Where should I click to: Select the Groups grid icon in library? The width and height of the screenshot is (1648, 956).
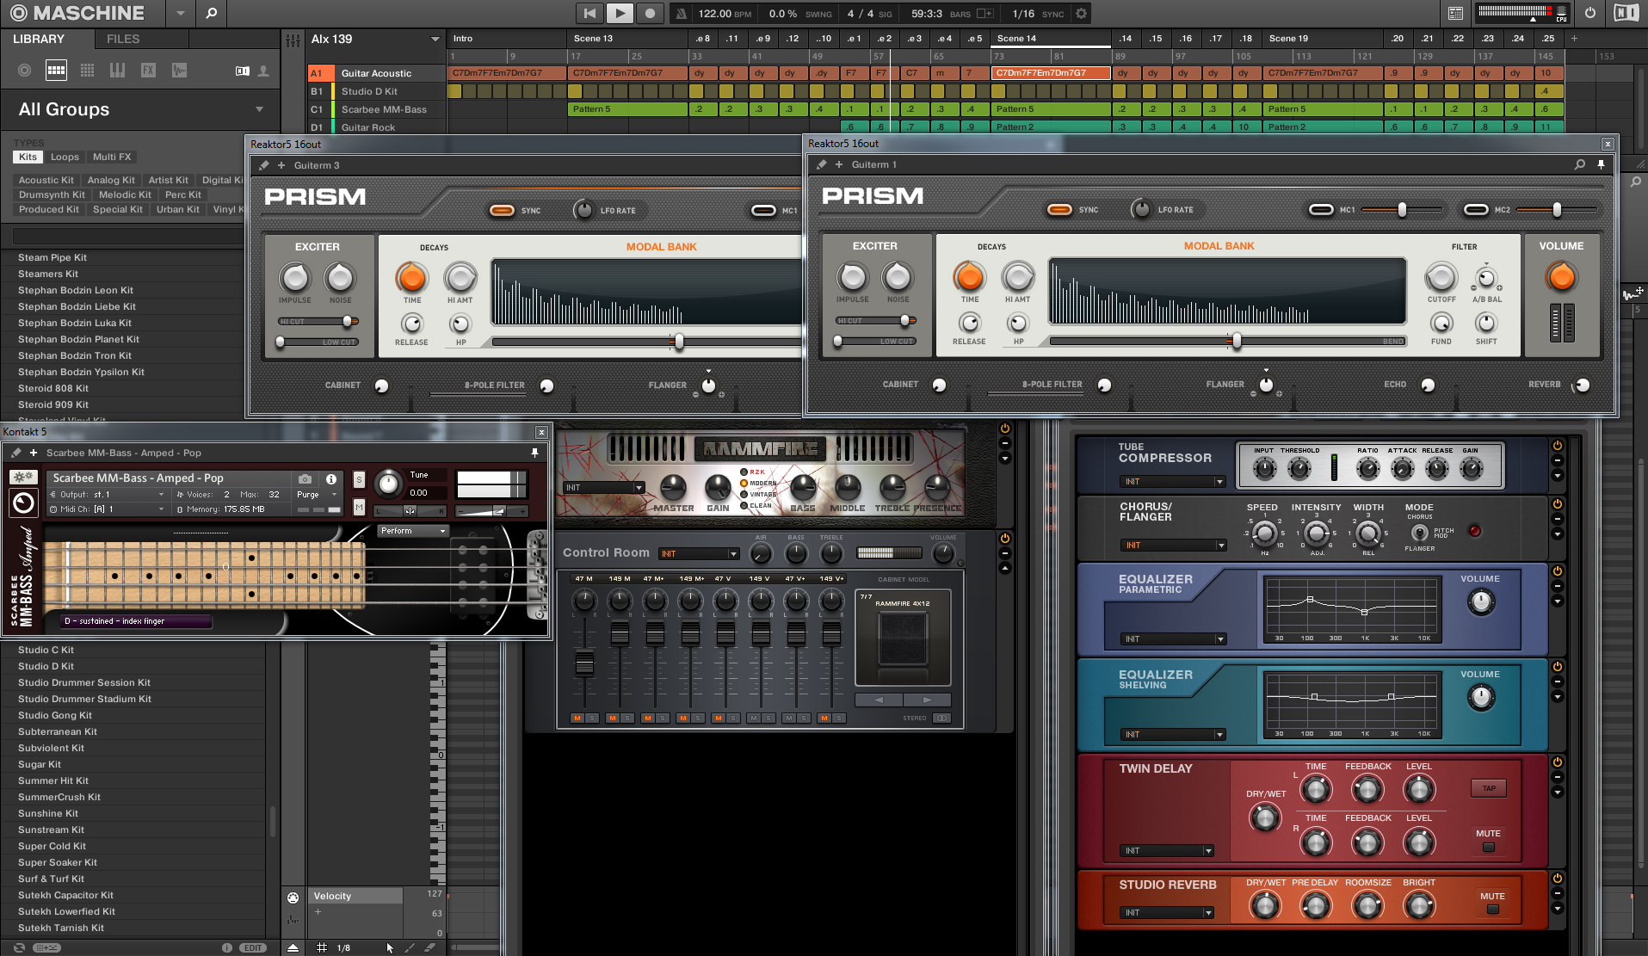56,71
